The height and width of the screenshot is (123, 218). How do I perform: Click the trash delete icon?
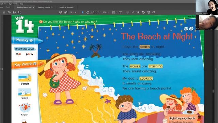pyautogui.click(x=149, y=12)
